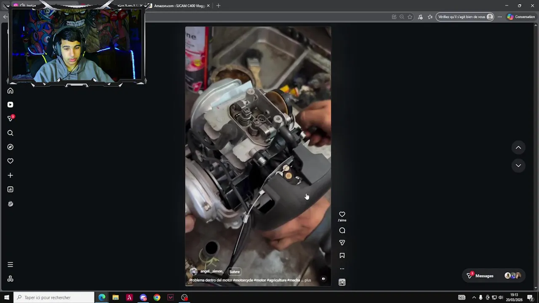Image resolution: width=539 pixels, height=303 pixels.
Task: Open the media control music icon
Action: pyautogui.click(x=420, y=17)
